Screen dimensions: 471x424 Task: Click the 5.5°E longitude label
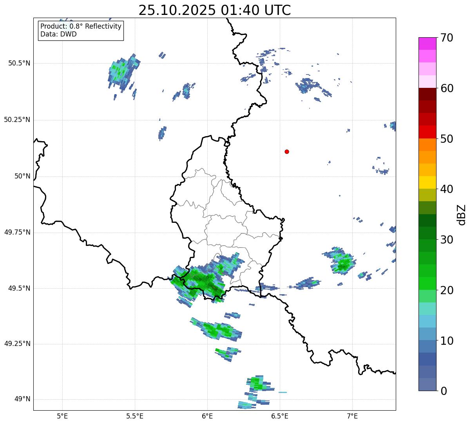tap(135, 416)
